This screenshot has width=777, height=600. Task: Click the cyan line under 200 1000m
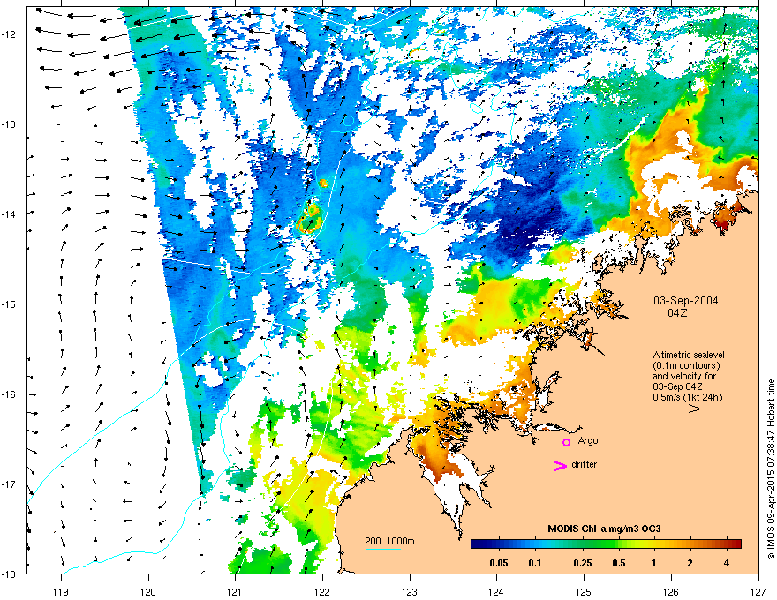click(383, 549)
